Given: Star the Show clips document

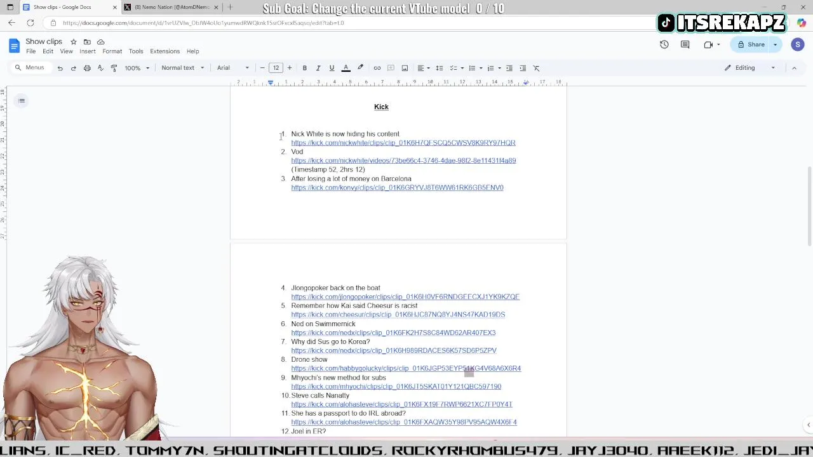Looking at the screenshot, I should pyautogui.click(x=74, y=42).
